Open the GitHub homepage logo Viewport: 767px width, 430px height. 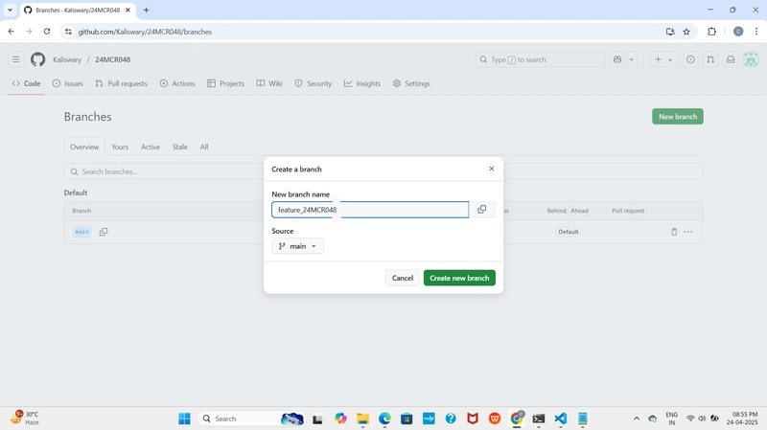point(37,59)
